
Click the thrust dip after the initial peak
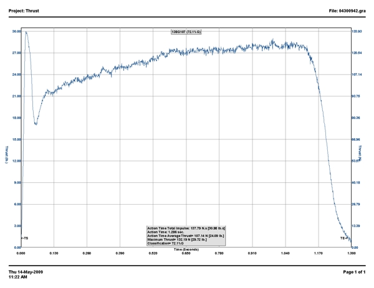(x=36, y=124)
